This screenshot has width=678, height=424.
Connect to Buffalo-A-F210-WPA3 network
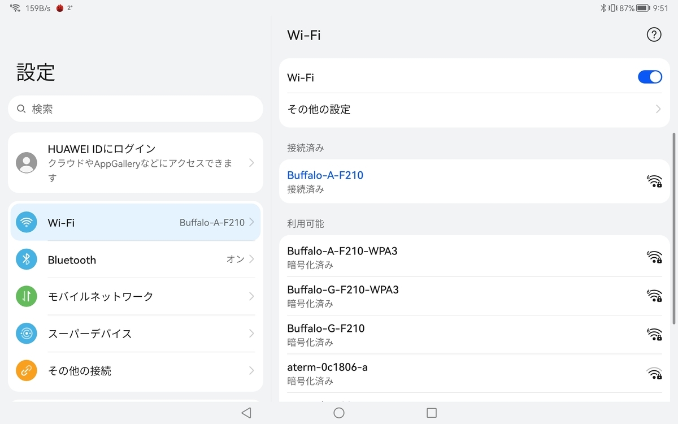pyautogui.click(x=474, y=257)
